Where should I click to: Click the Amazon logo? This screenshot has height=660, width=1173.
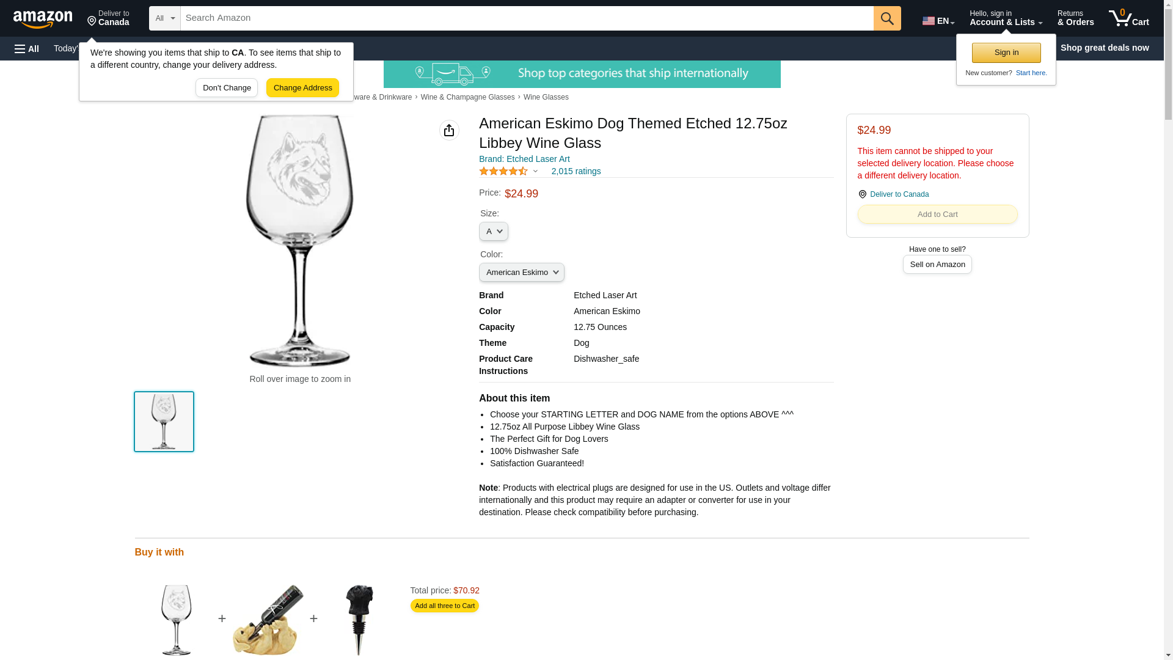43,19
